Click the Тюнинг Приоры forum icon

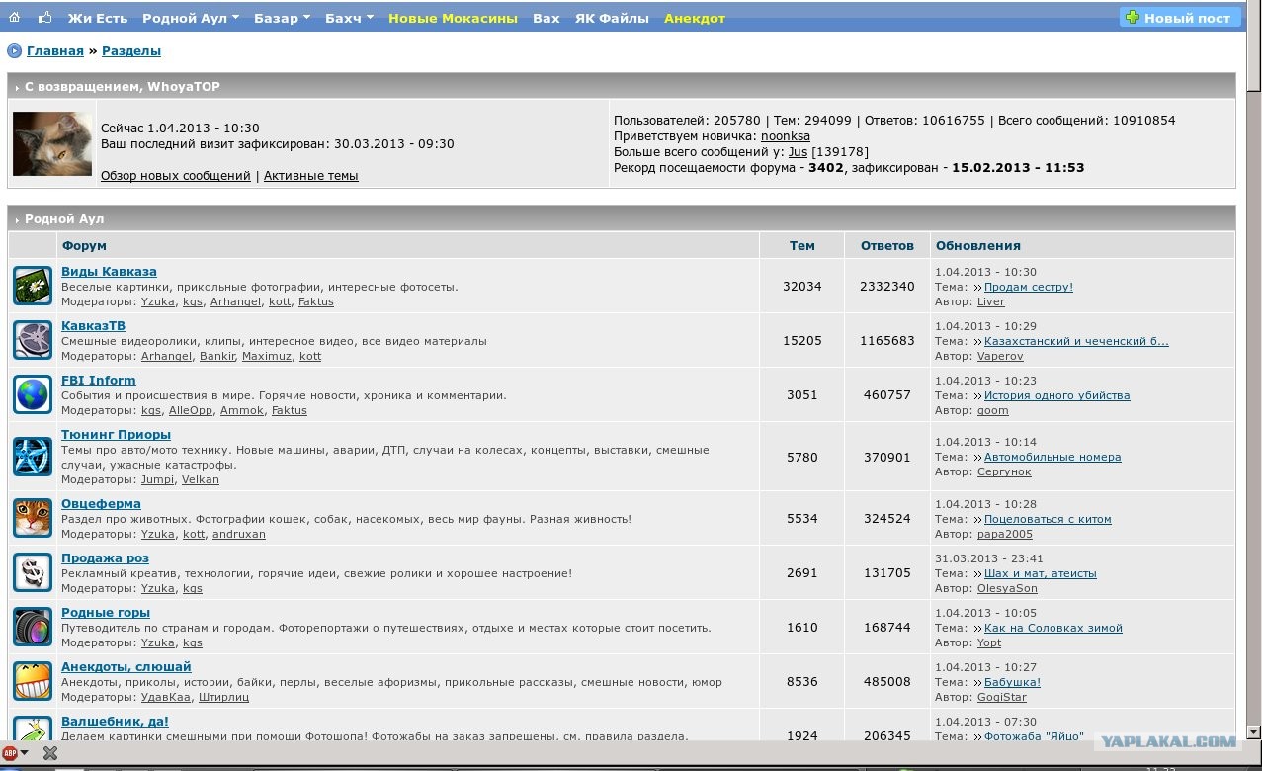coord(33,456)
